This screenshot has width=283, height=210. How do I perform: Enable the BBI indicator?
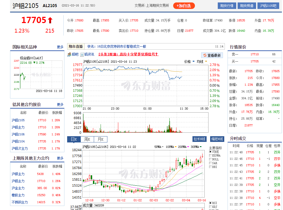click(x=210, y=167)
